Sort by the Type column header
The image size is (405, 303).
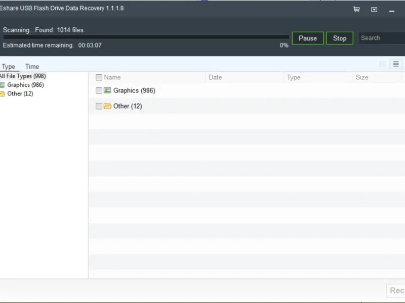click(294, 77)
